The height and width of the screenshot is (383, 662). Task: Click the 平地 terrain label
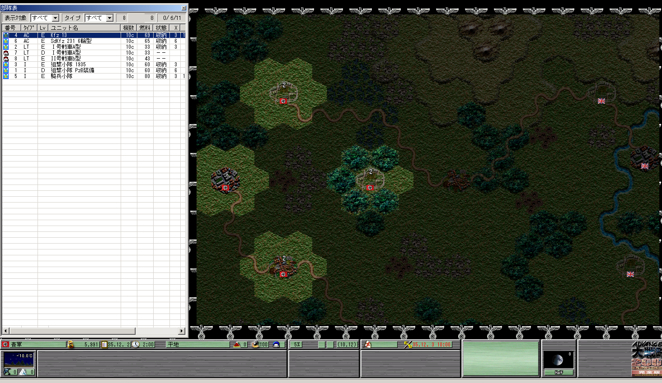click(x=174, y=345)
